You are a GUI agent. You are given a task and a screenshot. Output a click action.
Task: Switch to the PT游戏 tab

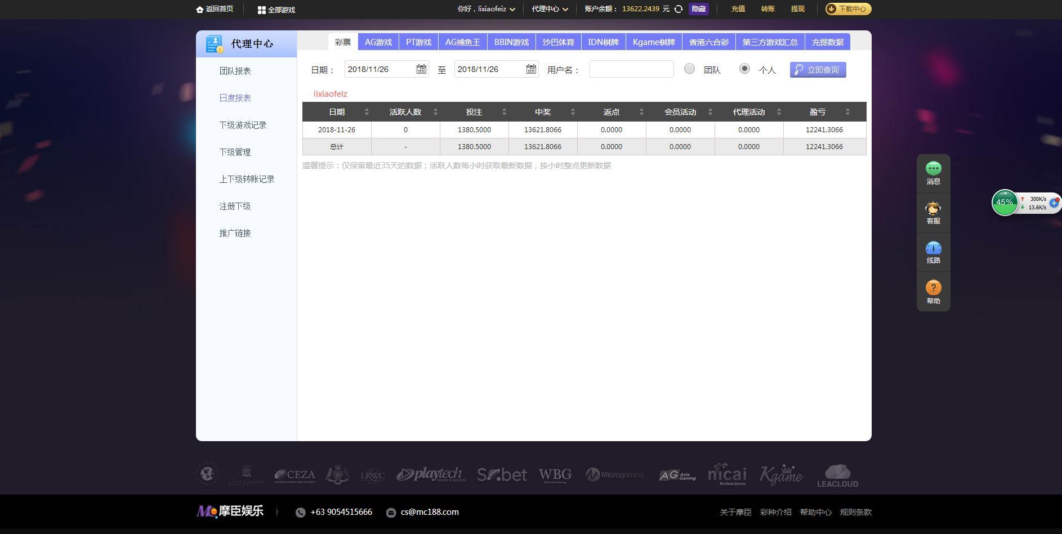418,42
